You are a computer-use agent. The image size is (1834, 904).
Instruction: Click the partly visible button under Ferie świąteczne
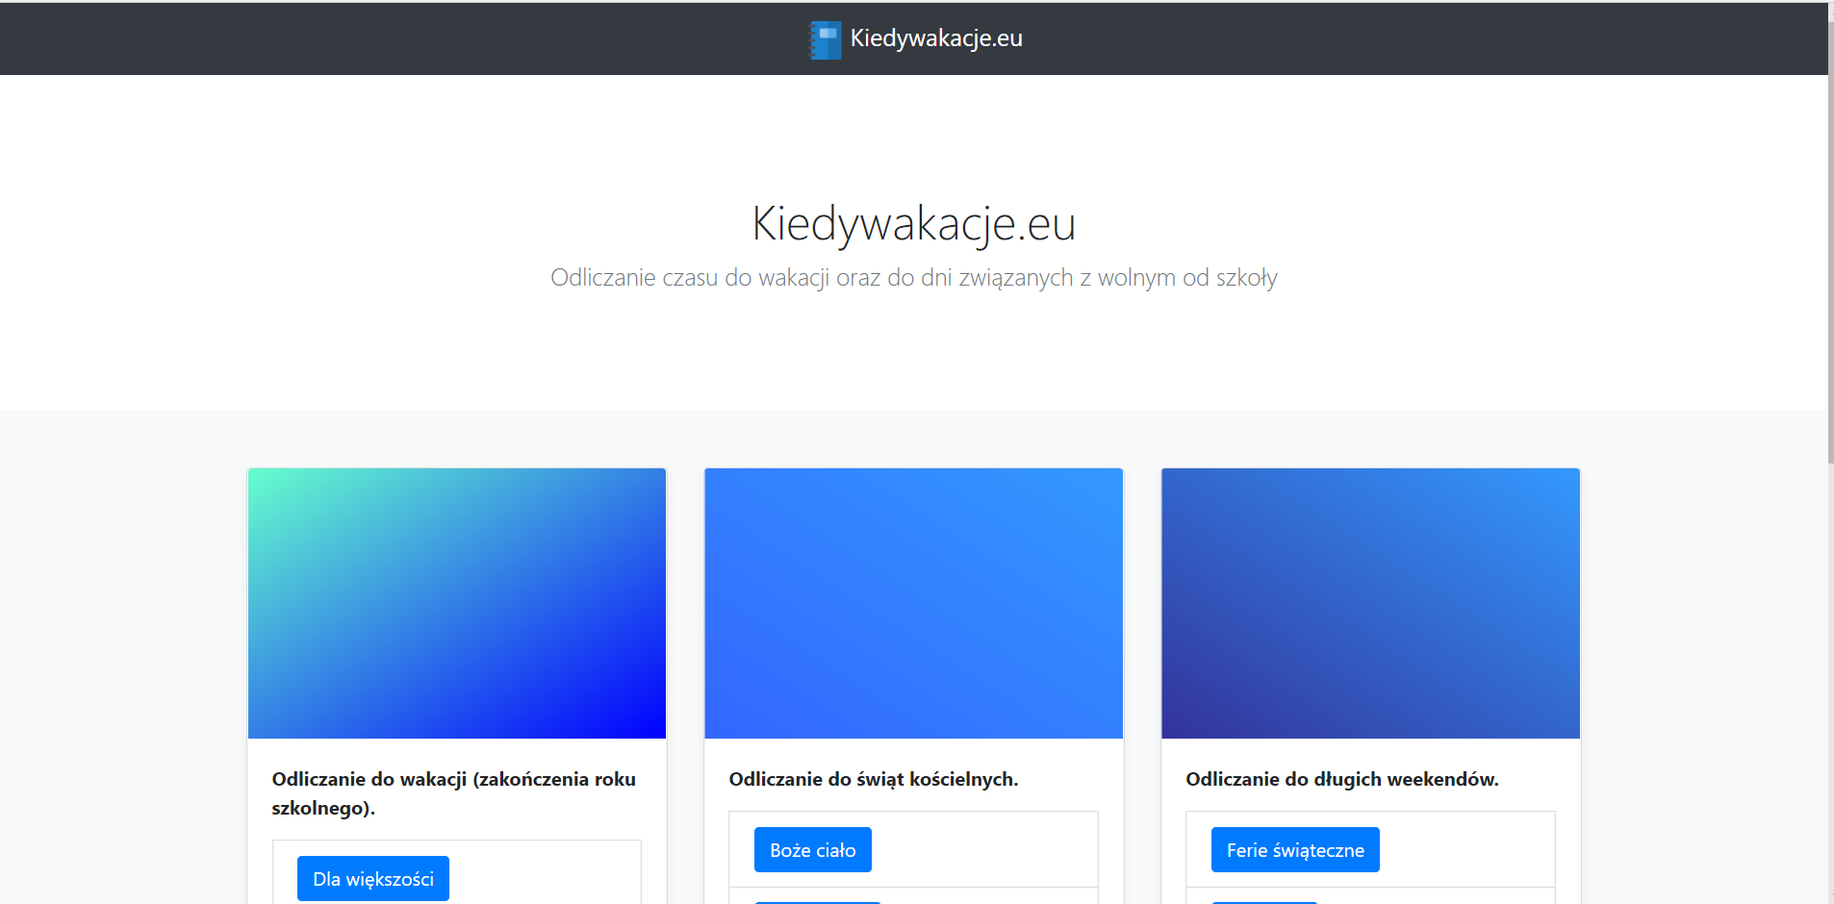(x=1263, y=901)
